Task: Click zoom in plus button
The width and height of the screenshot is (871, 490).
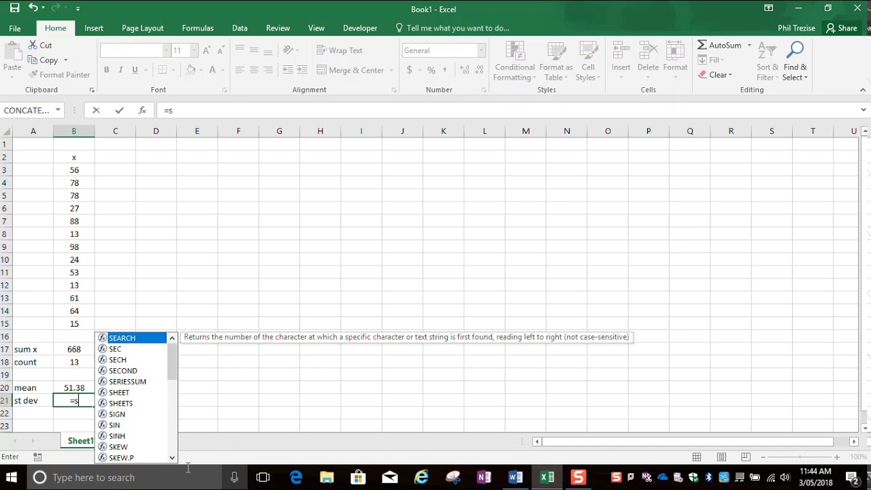Action: click(837, 457)
